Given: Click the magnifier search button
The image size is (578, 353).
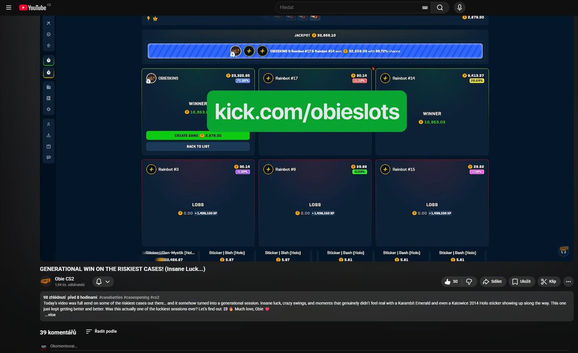Looking at the screenshot, I should [x=440, y=8].
